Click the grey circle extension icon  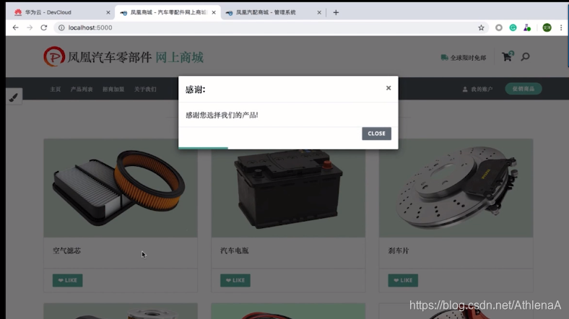point(499,27)
